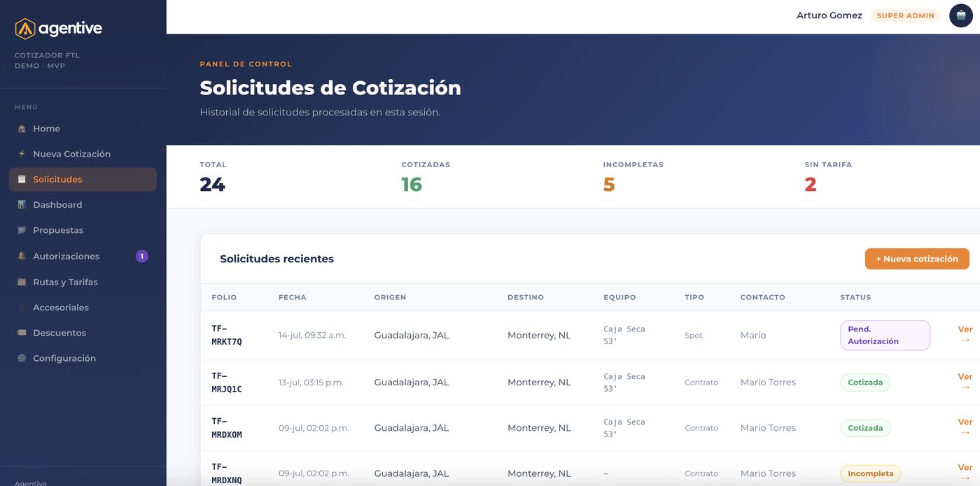Click the bell icon beside Autorizaciones
The height and width of the screenshot is (486, 980).
22,257
